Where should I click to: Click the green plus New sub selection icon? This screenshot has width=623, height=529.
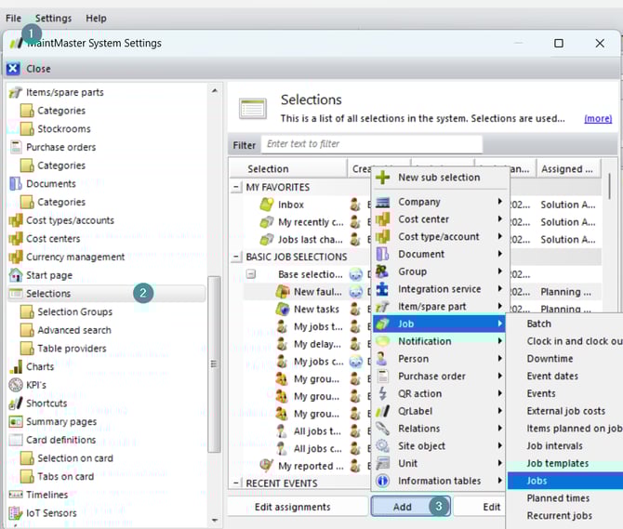tap(382, 178)
